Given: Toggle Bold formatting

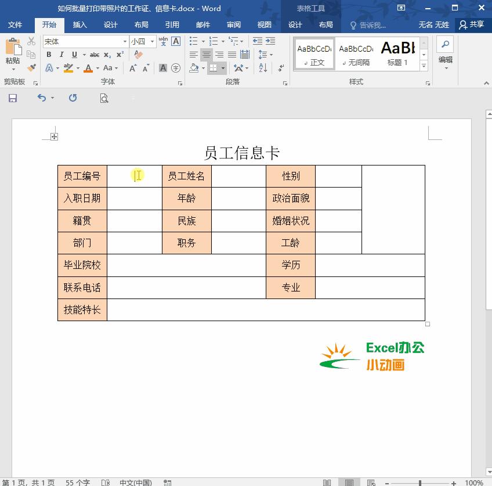Looking at the screenshot, I should (x=49, y=54).
